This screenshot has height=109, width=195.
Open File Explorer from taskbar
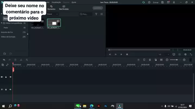pyautogui.click(x=84, y=106)
